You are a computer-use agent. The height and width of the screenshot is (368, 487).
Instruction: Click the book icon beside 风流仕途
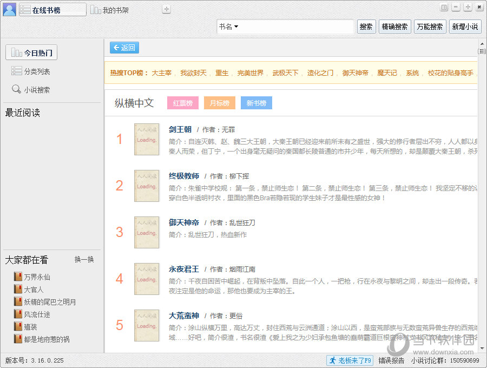tap(18, 314)
